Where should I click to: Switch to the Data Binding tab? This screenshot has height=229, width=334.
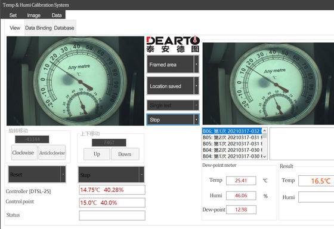coord(38,28)
